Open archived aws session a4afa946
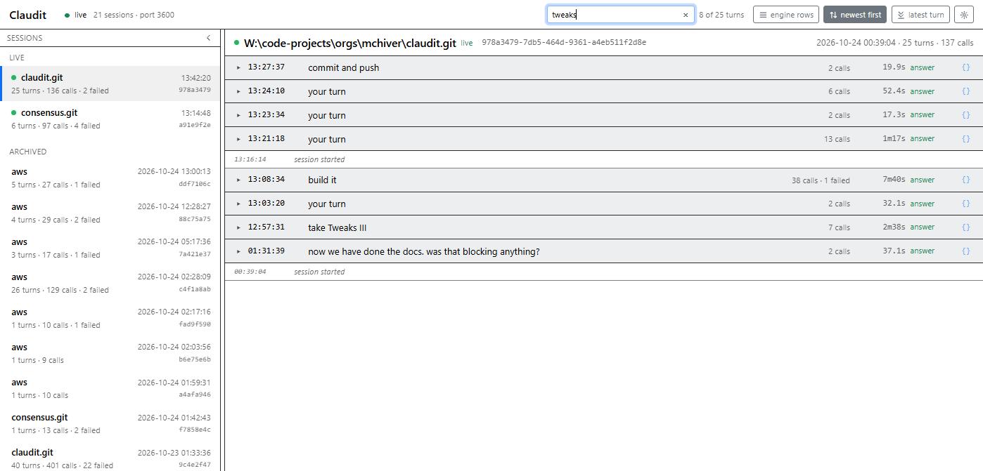This screenshot has height=471, width=983. coord(110,388)
